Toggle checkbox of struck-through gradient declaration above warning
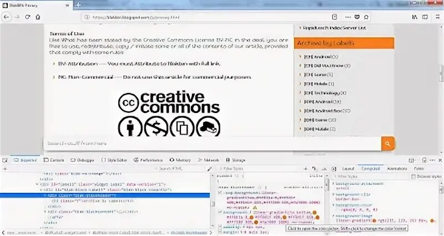 point(219,193)
